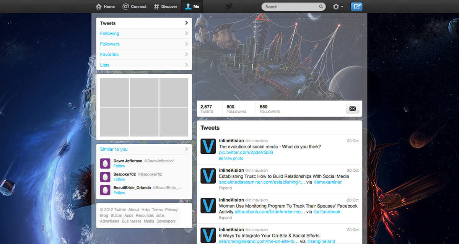
Task: Click Dawn Jefferson's egg avatar
Action: tap(105, 163)
